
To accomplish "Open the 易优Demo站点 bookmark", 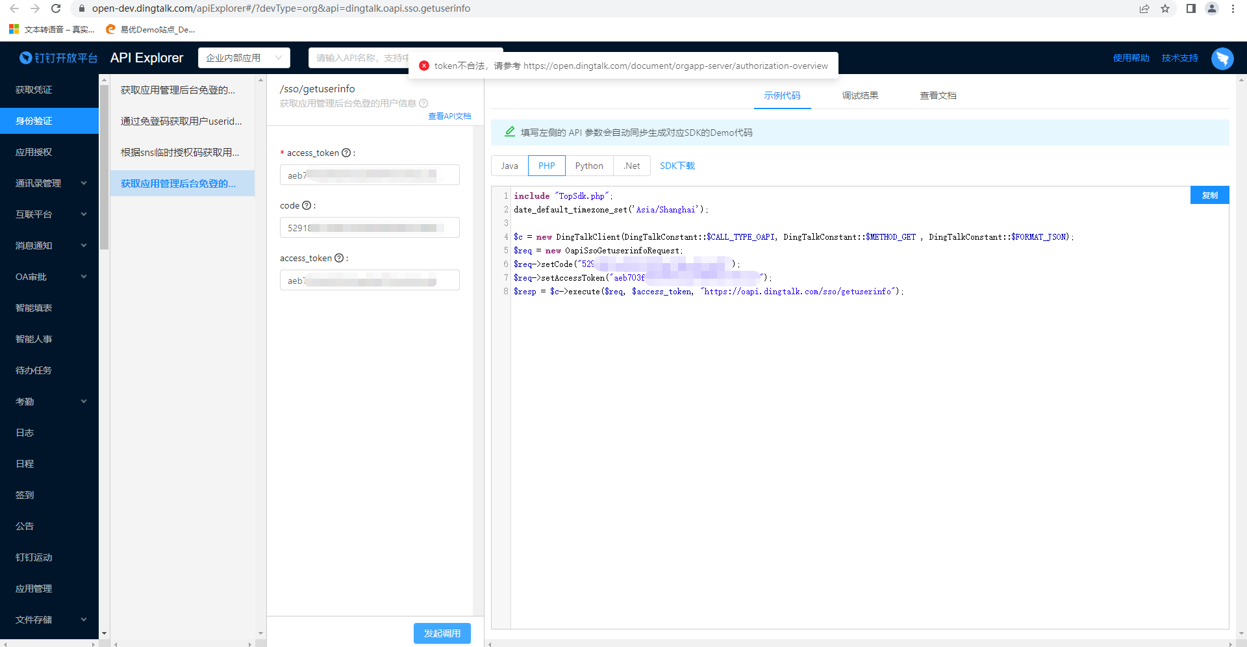I will pos(150,29).
